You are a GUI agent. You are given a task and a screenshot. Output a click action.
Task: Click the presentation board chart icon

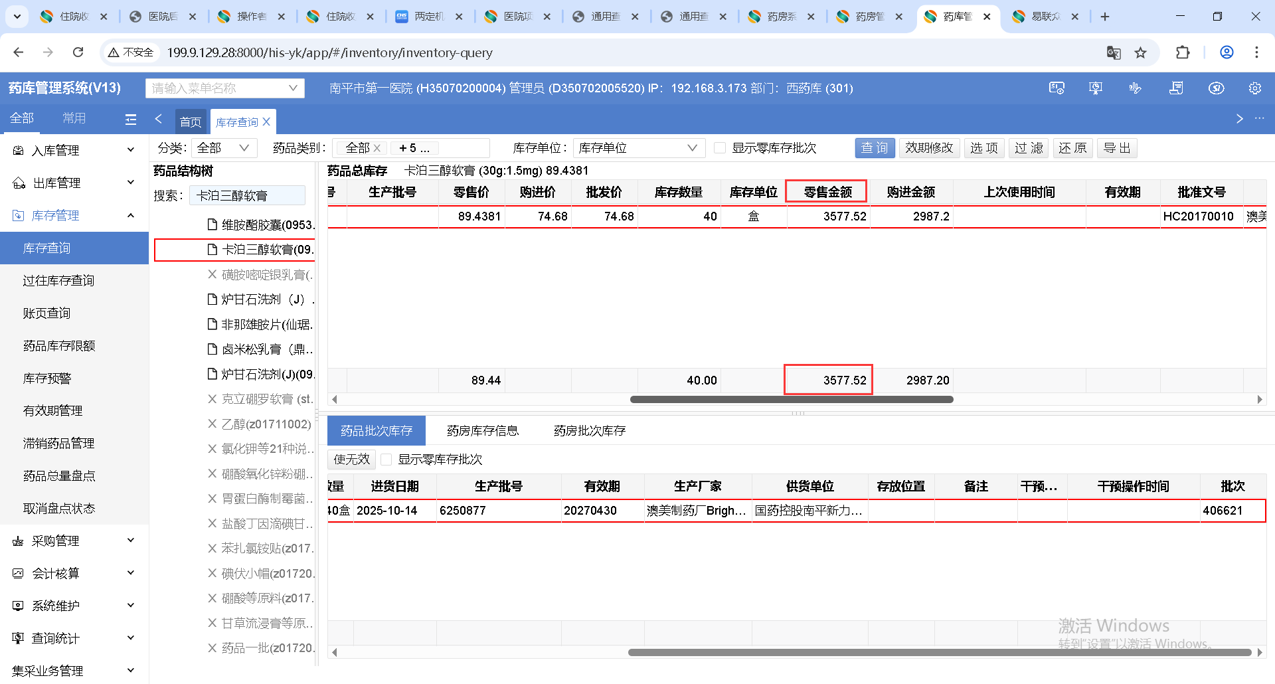1096,88
